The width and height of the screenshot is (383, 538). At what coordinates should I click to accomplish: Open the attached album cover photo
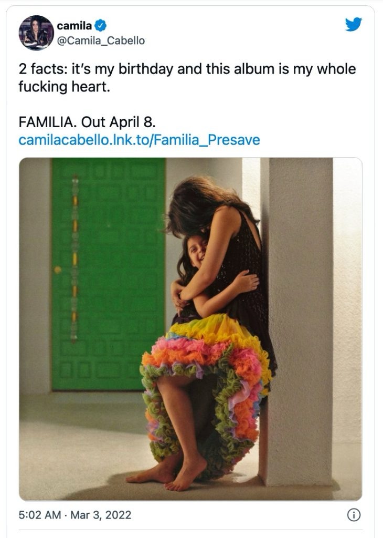point(190,329)
